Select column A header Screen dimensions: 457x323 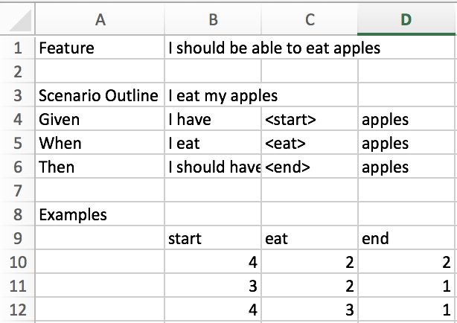(100, 20)
